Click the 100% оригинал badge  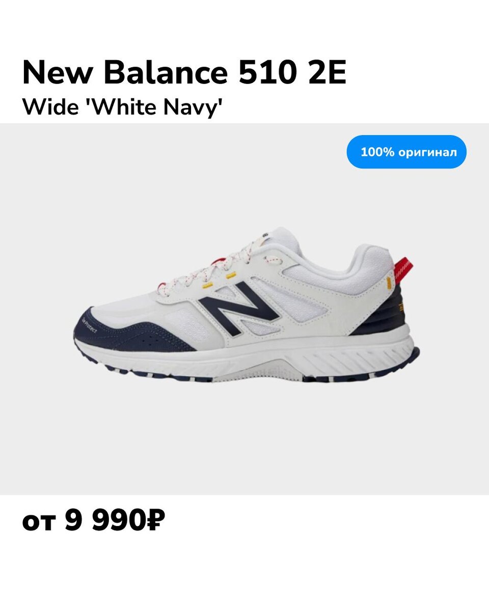406,152
